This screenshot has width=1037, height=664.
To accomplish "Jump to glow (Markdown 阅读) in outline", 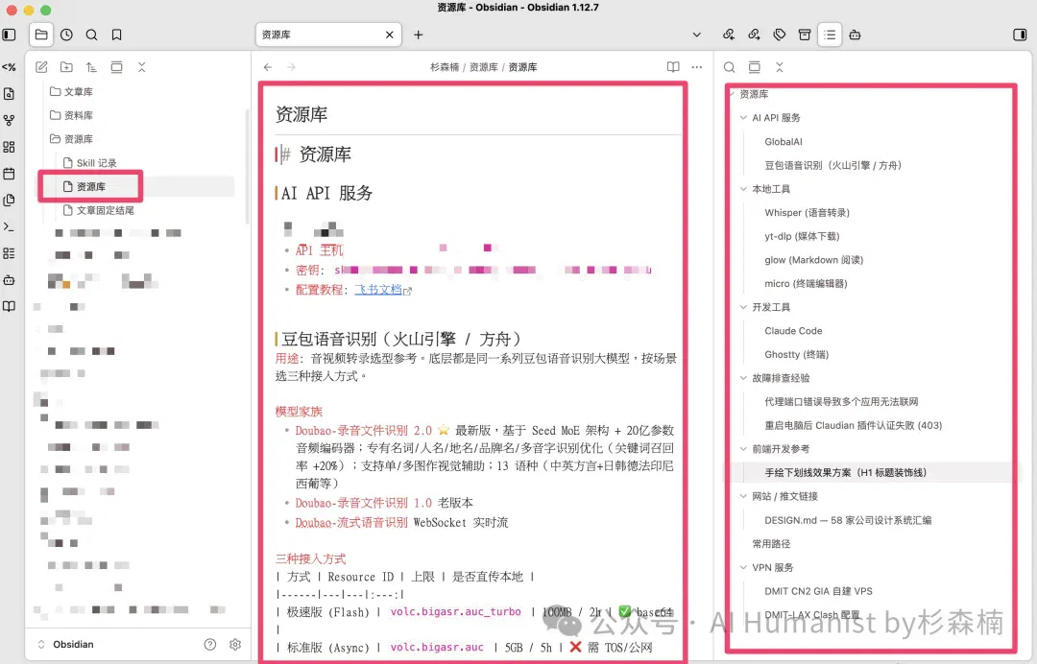I will (x=813, y=260).
